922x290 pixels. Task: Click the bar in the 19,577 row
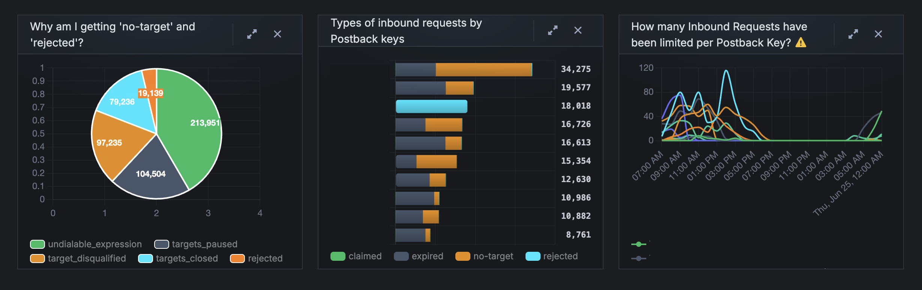point(435,88)
